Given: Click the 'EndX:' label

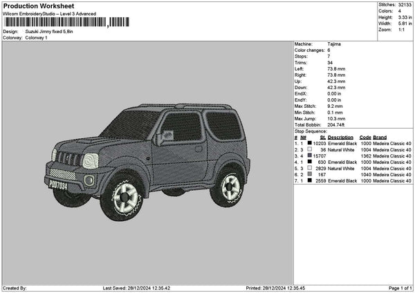Looking at the screenshot, I should 300,94.
